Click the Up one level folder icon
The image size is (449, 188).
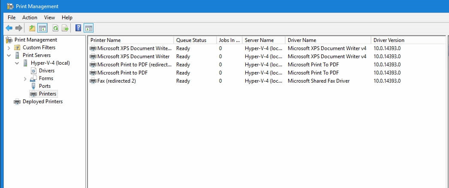point(32,28)
